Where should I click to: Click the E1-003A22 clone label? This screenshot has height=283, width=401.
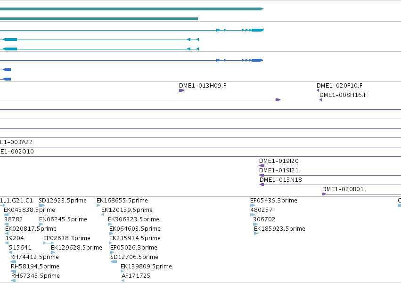[x=16, y=142]
